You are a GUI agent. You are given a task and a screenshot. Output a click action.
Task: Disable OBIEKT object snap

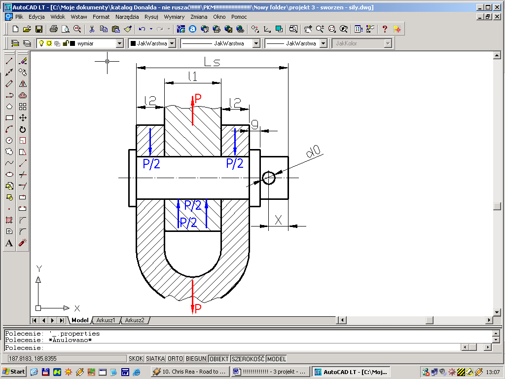point(218,359)
